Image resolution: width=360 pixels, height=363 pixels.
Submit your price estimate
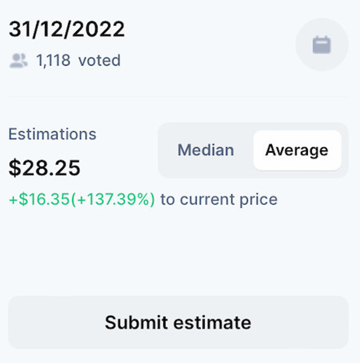pyautogui.click(x=178, y=322)
